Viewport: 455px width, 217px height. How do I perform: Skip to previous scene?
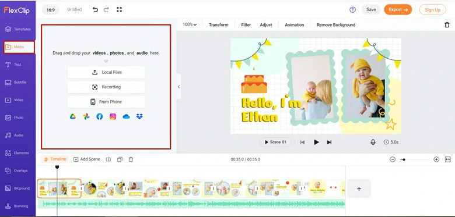point(302,142)
